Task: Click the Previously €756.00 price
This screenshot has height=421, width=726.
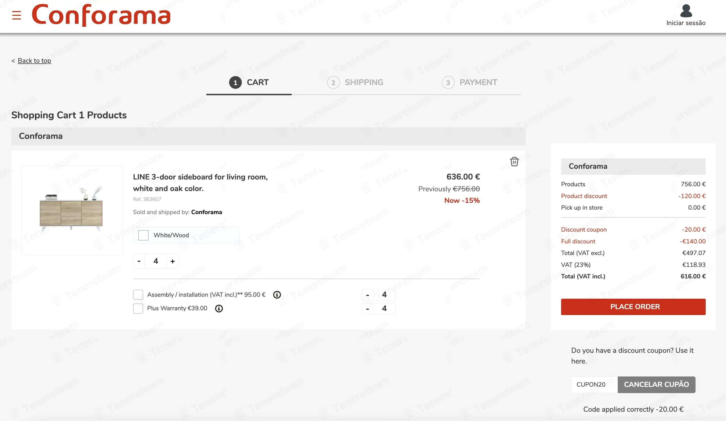Action: [449, 189]
